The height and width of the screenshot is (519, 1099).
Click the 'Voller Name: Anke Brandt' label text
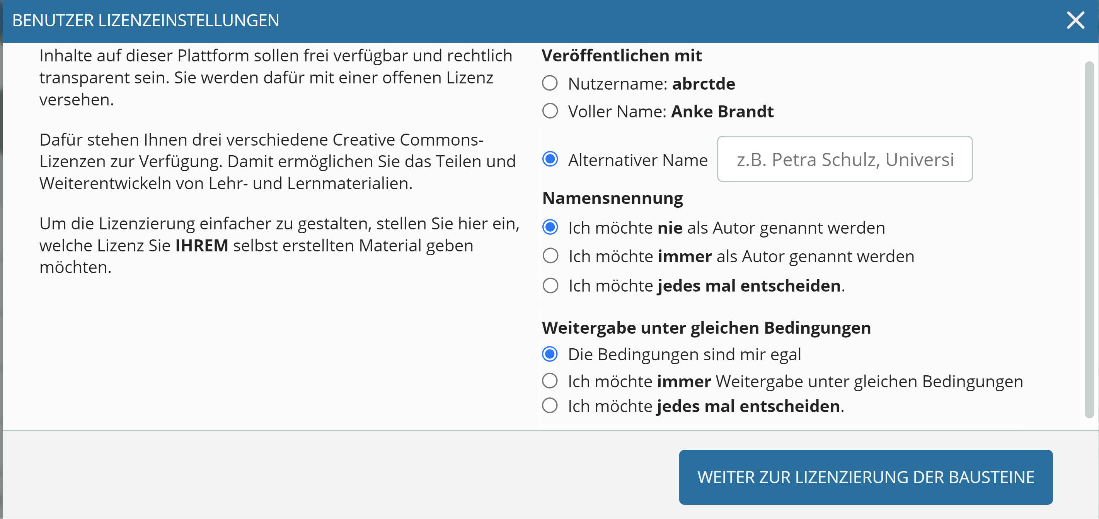670,111
